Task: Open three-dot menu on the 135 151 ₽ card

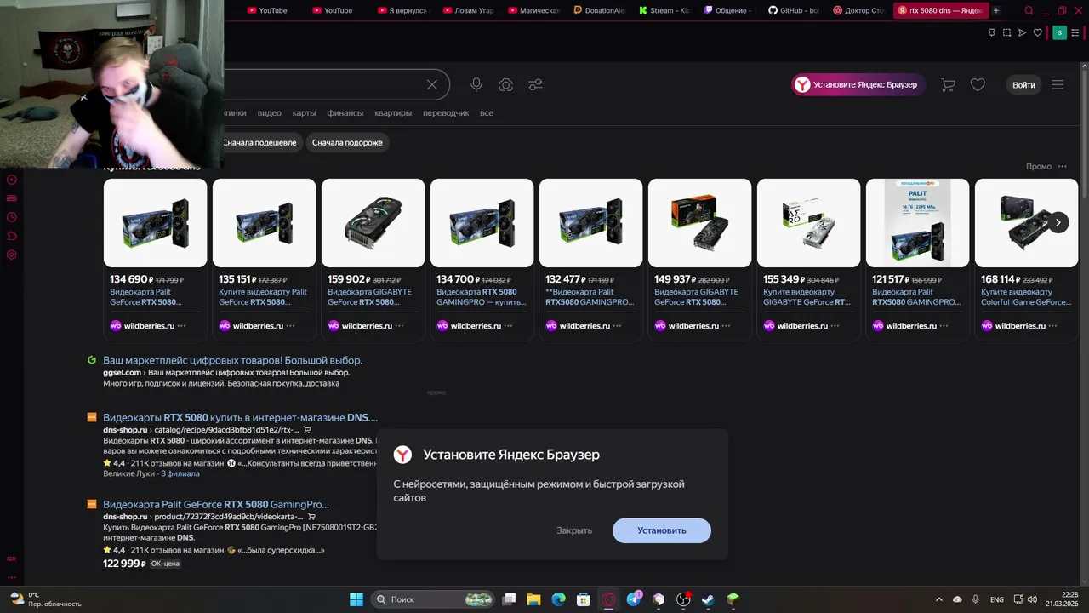Action: tap(290, 325)
